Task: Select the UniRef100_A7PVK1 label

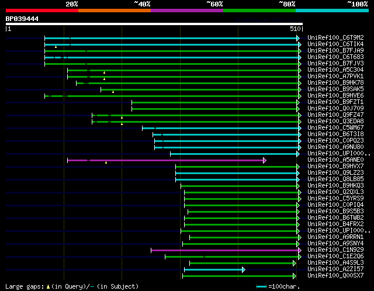Action: click(x=335, y=77)
